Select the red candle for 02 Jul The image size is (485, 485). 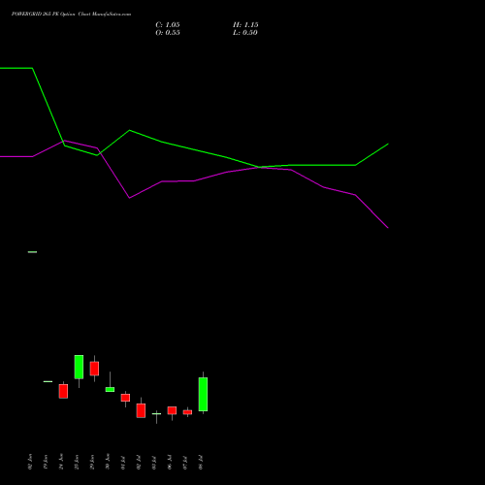tap(141, 410)
